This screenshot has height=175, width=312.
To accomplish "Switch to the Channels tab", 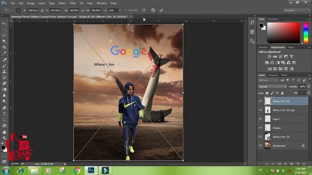I will [273, 75].
